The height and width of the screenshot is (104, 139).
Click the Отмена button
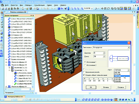click(106, 87)
